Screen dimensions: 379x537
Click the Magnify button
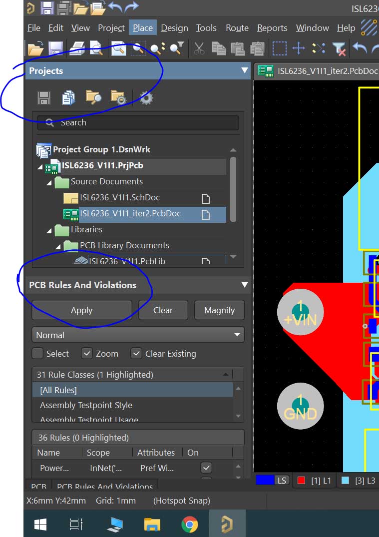(219, 310)
